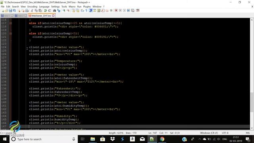Click the vertical scrollbar thumb
Image resolution: width=254 pixels, height=143 pixels.
click(x=252, y=102)
